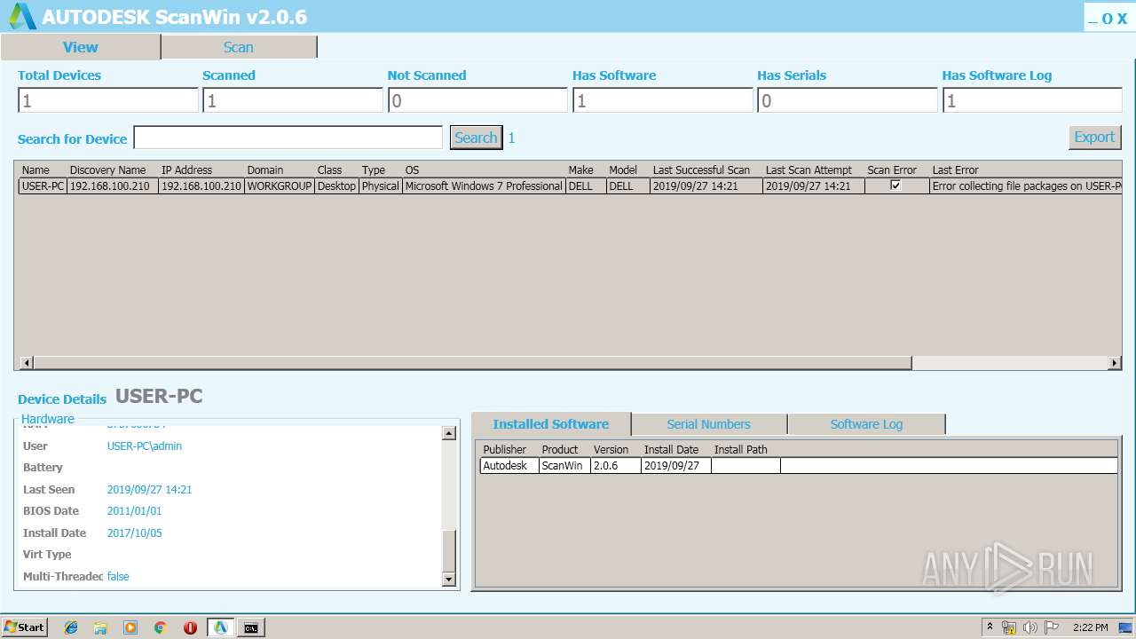Screen dimensions: 1136x639
Task: Click the Has Software Log count field
Action: pyautogui.click(x=1032, y=100)
